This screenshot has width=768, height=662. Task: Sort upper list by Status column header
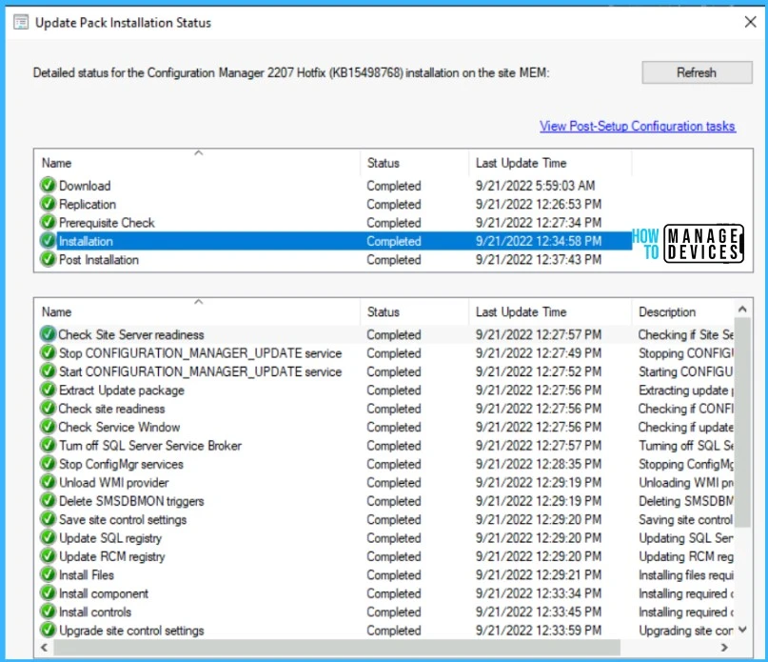click(414, 163)
